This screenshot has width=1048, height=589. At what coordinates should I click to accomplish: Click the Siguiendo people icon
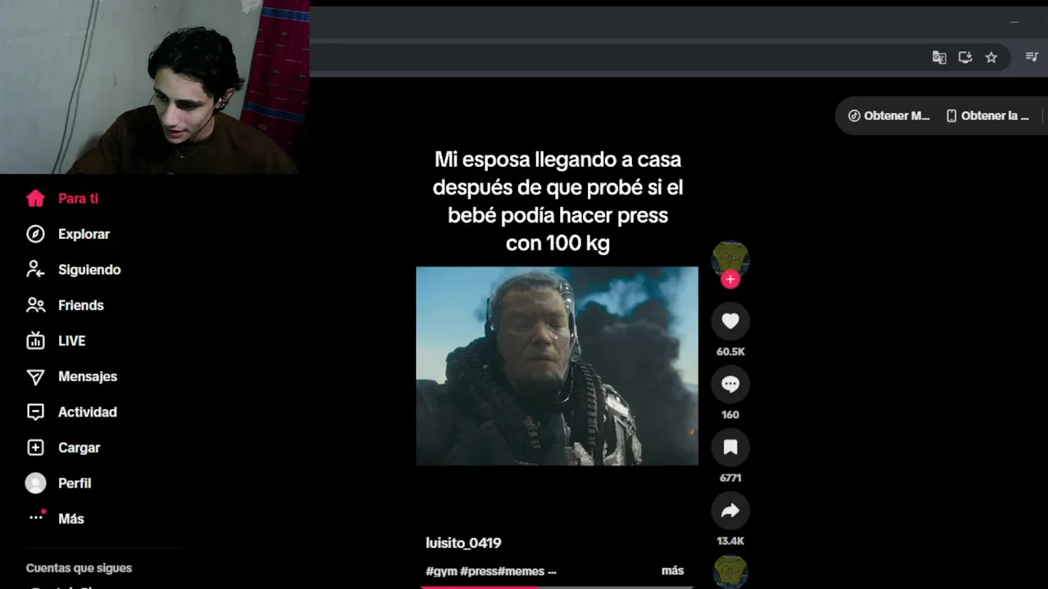pyautogui.click(x=35, y=269)
